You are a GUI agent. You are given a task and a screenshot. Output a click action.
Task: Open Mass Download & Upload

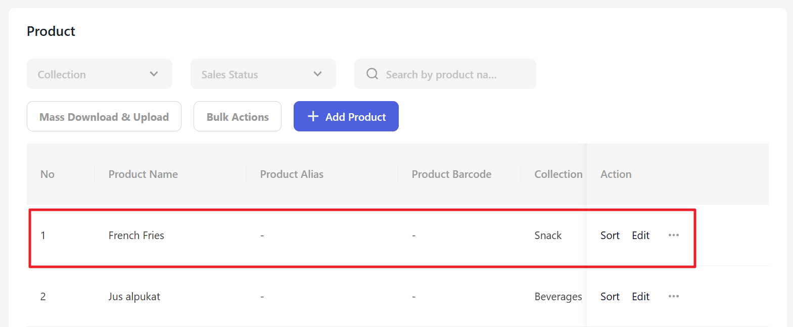point(104,116)
